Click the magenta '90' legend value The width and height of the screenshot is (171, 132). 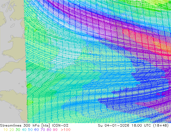pyautogui.click(x=55, y=130)
